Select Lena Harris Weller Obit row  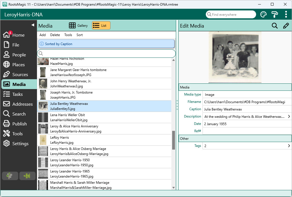(104, 117)
